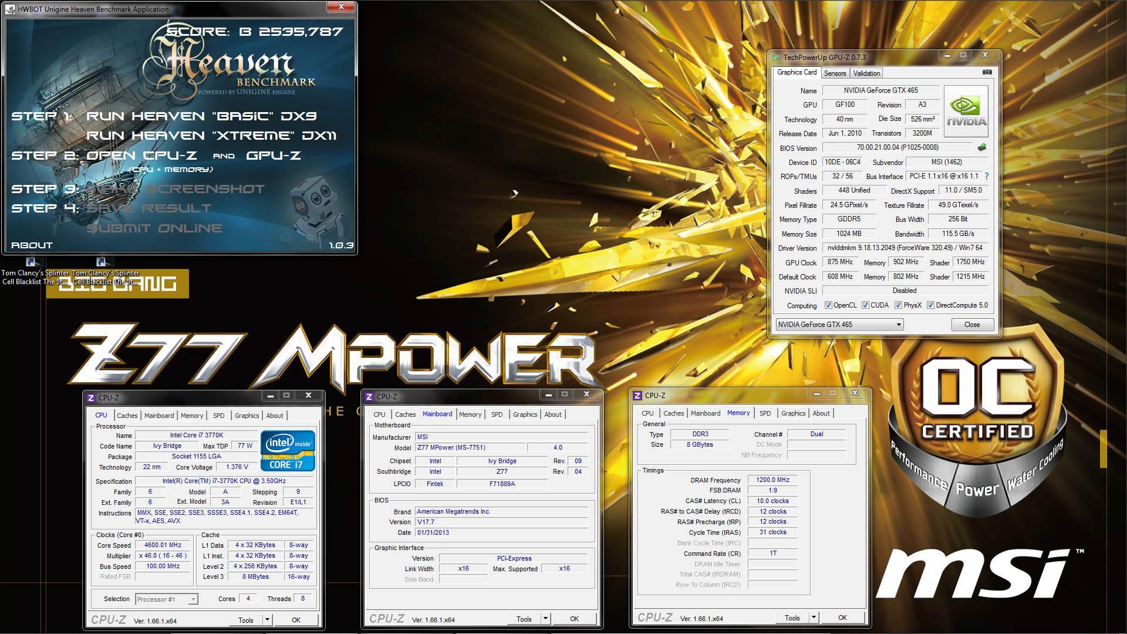Click Run Heaven "Basic" DX9 option

(x=201, y=116)
